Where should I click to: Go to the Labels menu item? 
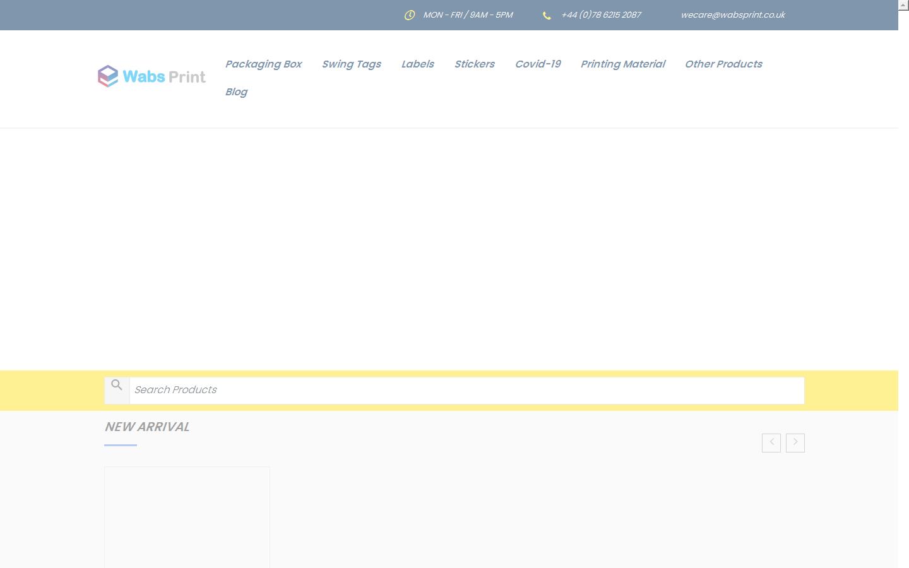pos(417,64)
